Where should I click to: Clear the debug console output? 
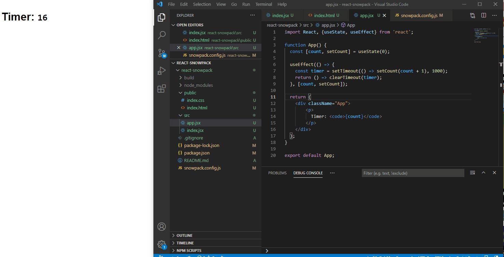[473, 173]
